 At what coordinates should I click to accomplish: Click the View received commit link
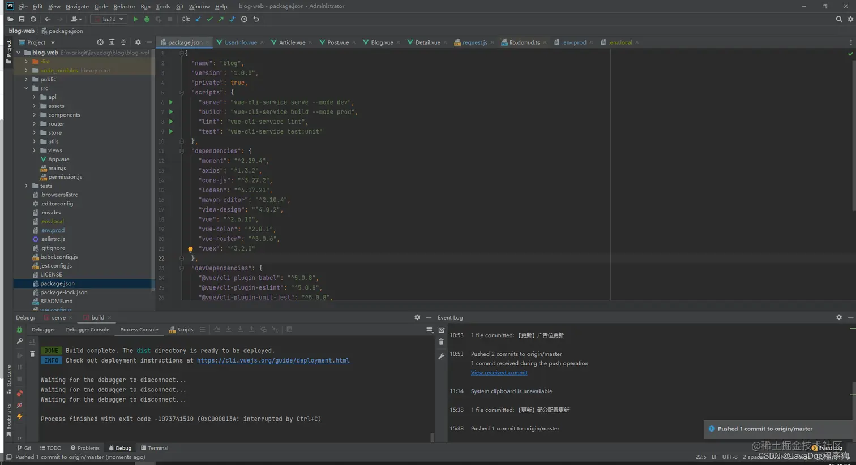499,373
